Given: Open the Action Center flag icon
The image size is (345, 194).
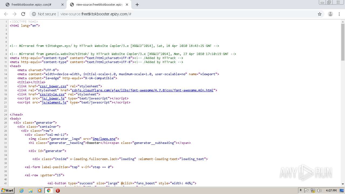Looking at the screenshot, I should (306, 190).
